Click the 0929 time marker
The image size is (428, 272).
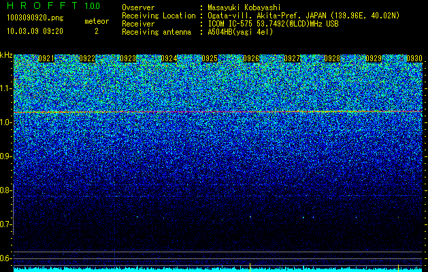pos(374,58)
